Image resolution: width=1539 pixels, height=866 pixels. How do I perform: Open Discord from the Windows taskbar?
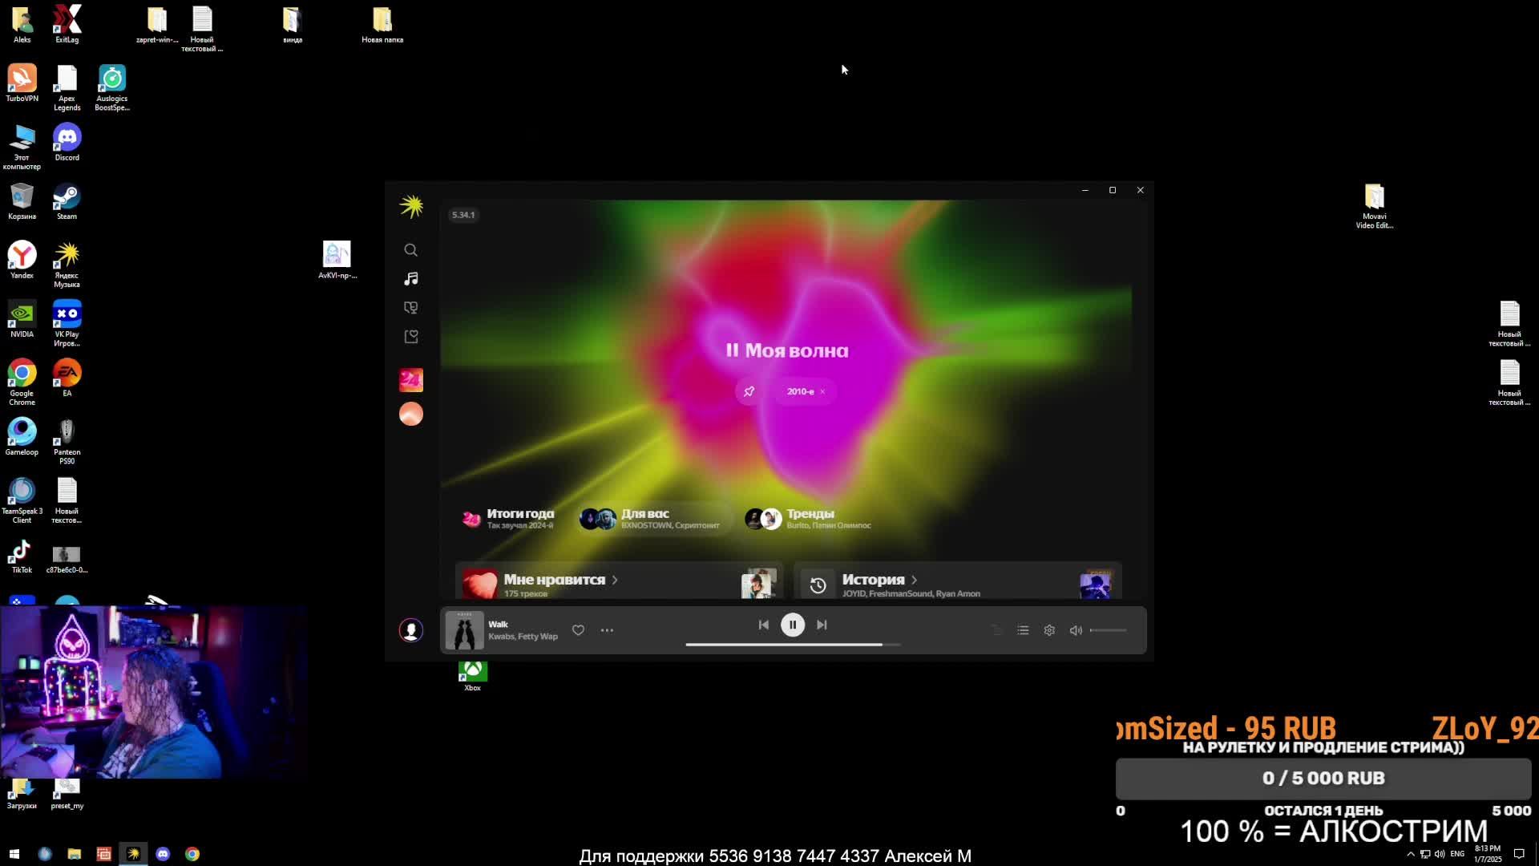point(163,854)
